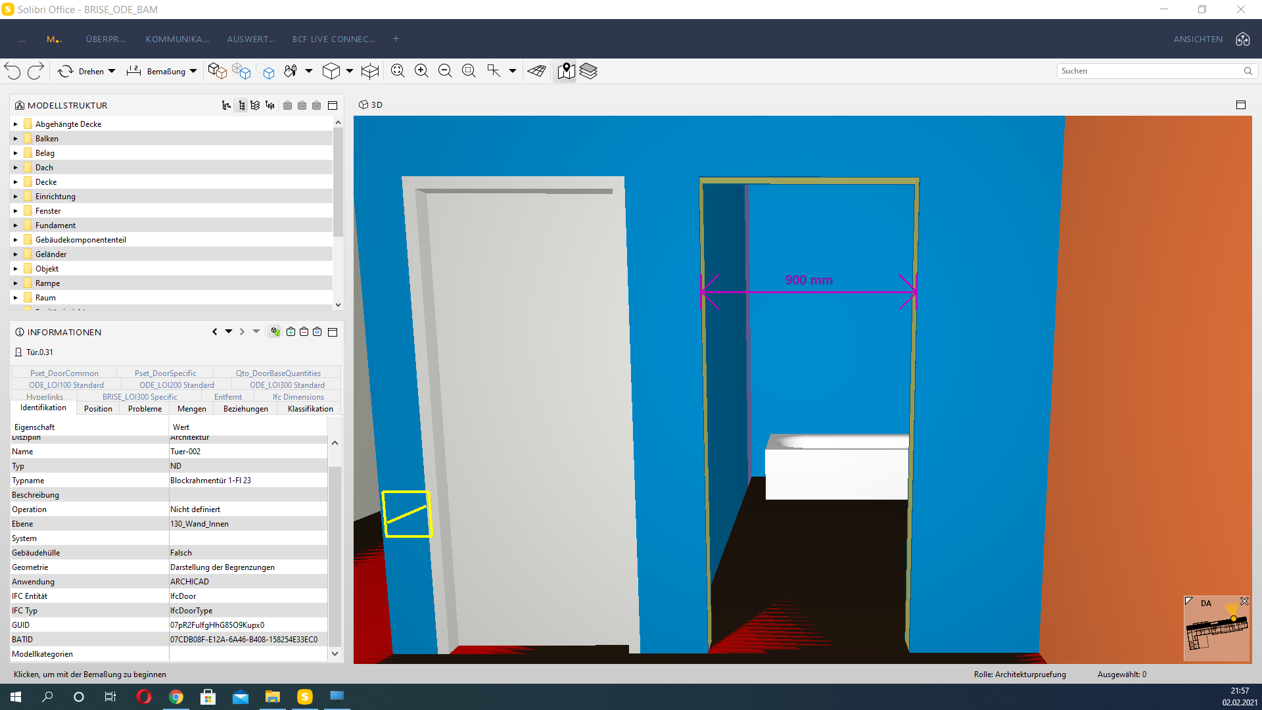Image resolution: width=1262 pixels, height=710 pixels.
Task: Go back in Informationen history
Action: coord(214,332)
